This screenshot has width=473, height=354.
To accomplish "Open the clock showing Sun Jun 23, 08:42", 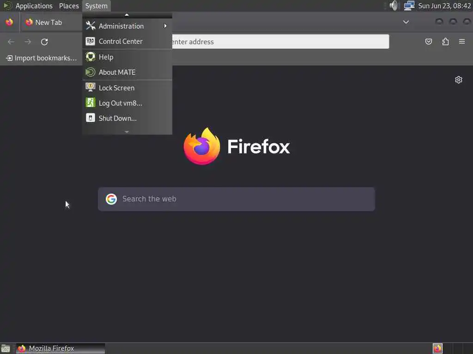I will tap(445, 6).
